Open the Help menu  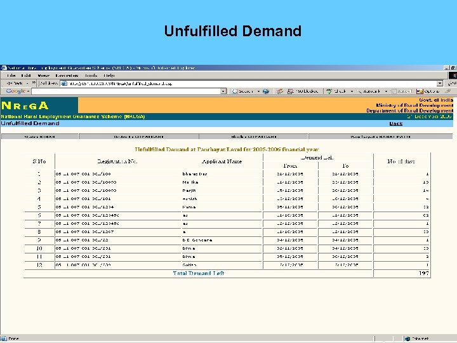[x=109, y=76]
